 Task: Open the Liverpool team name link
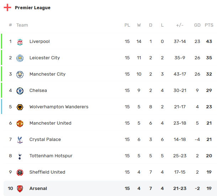pos(39,42)
